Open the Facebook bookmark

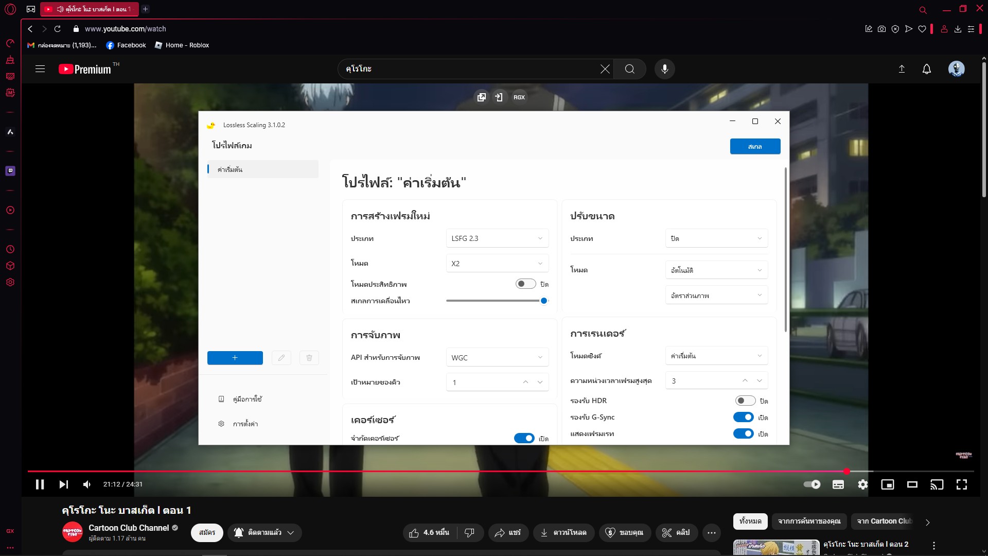126,45
